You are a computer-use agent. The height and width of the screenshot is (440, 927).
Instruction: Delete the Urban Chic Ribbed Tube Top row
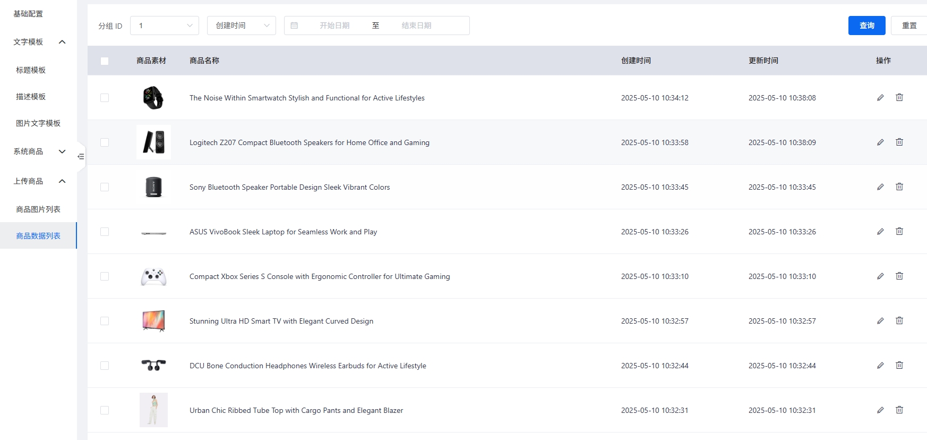[x=899, y=410]
